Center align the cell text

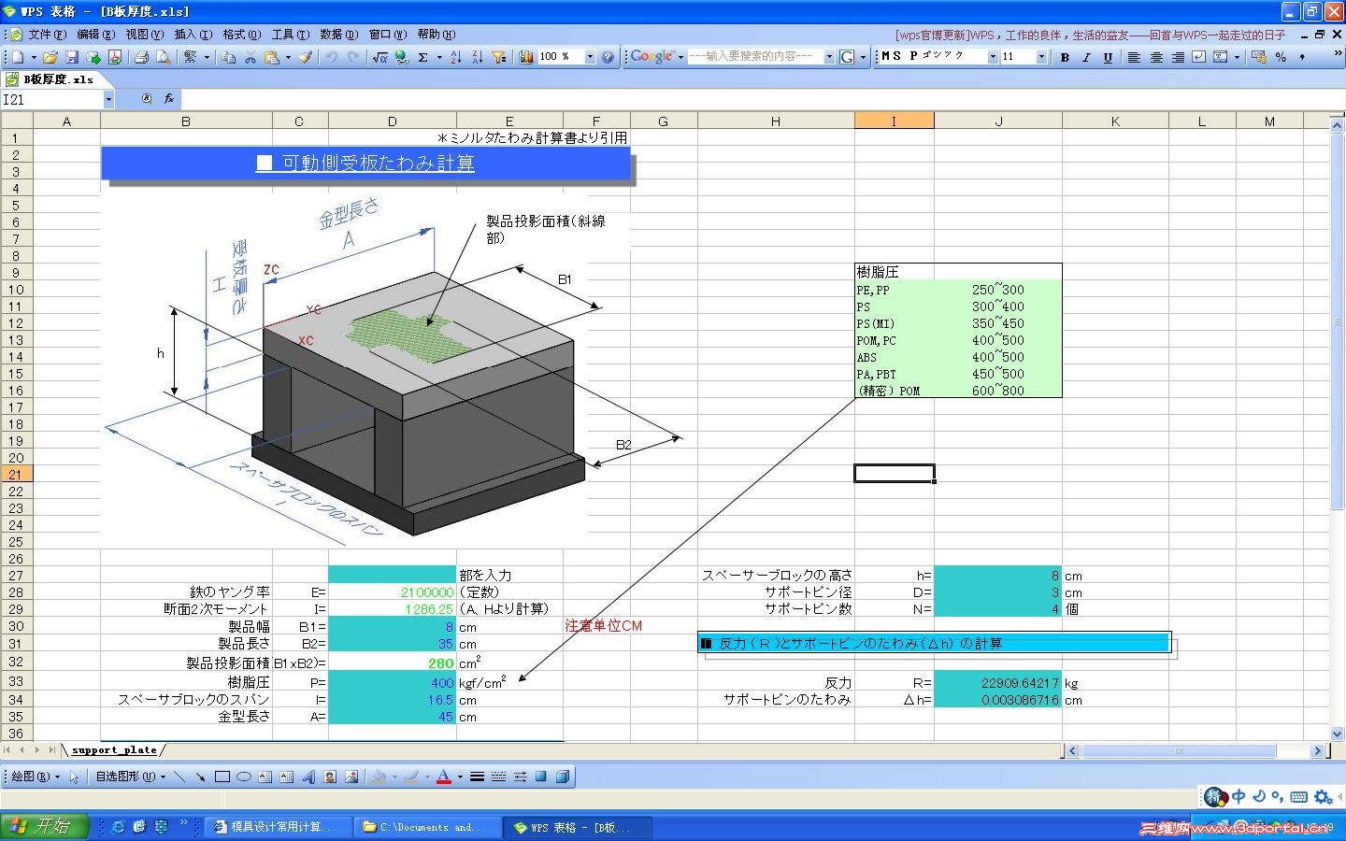[x=1156, y=57]
